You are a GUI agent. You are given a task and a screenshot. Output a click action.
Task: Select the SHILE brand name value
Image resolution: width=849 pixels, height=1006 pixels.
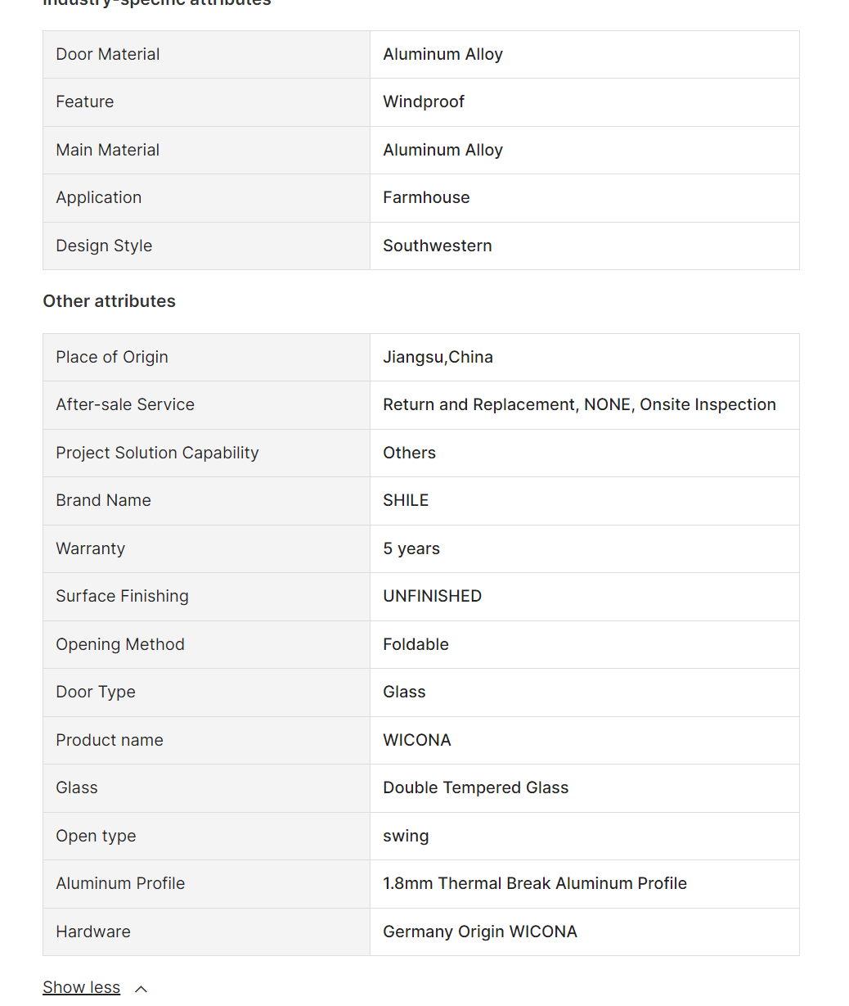406,500
